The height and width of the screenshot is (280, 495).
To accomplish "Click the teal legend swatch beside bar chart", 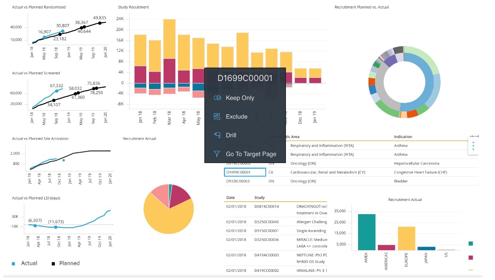I will 471,244.
